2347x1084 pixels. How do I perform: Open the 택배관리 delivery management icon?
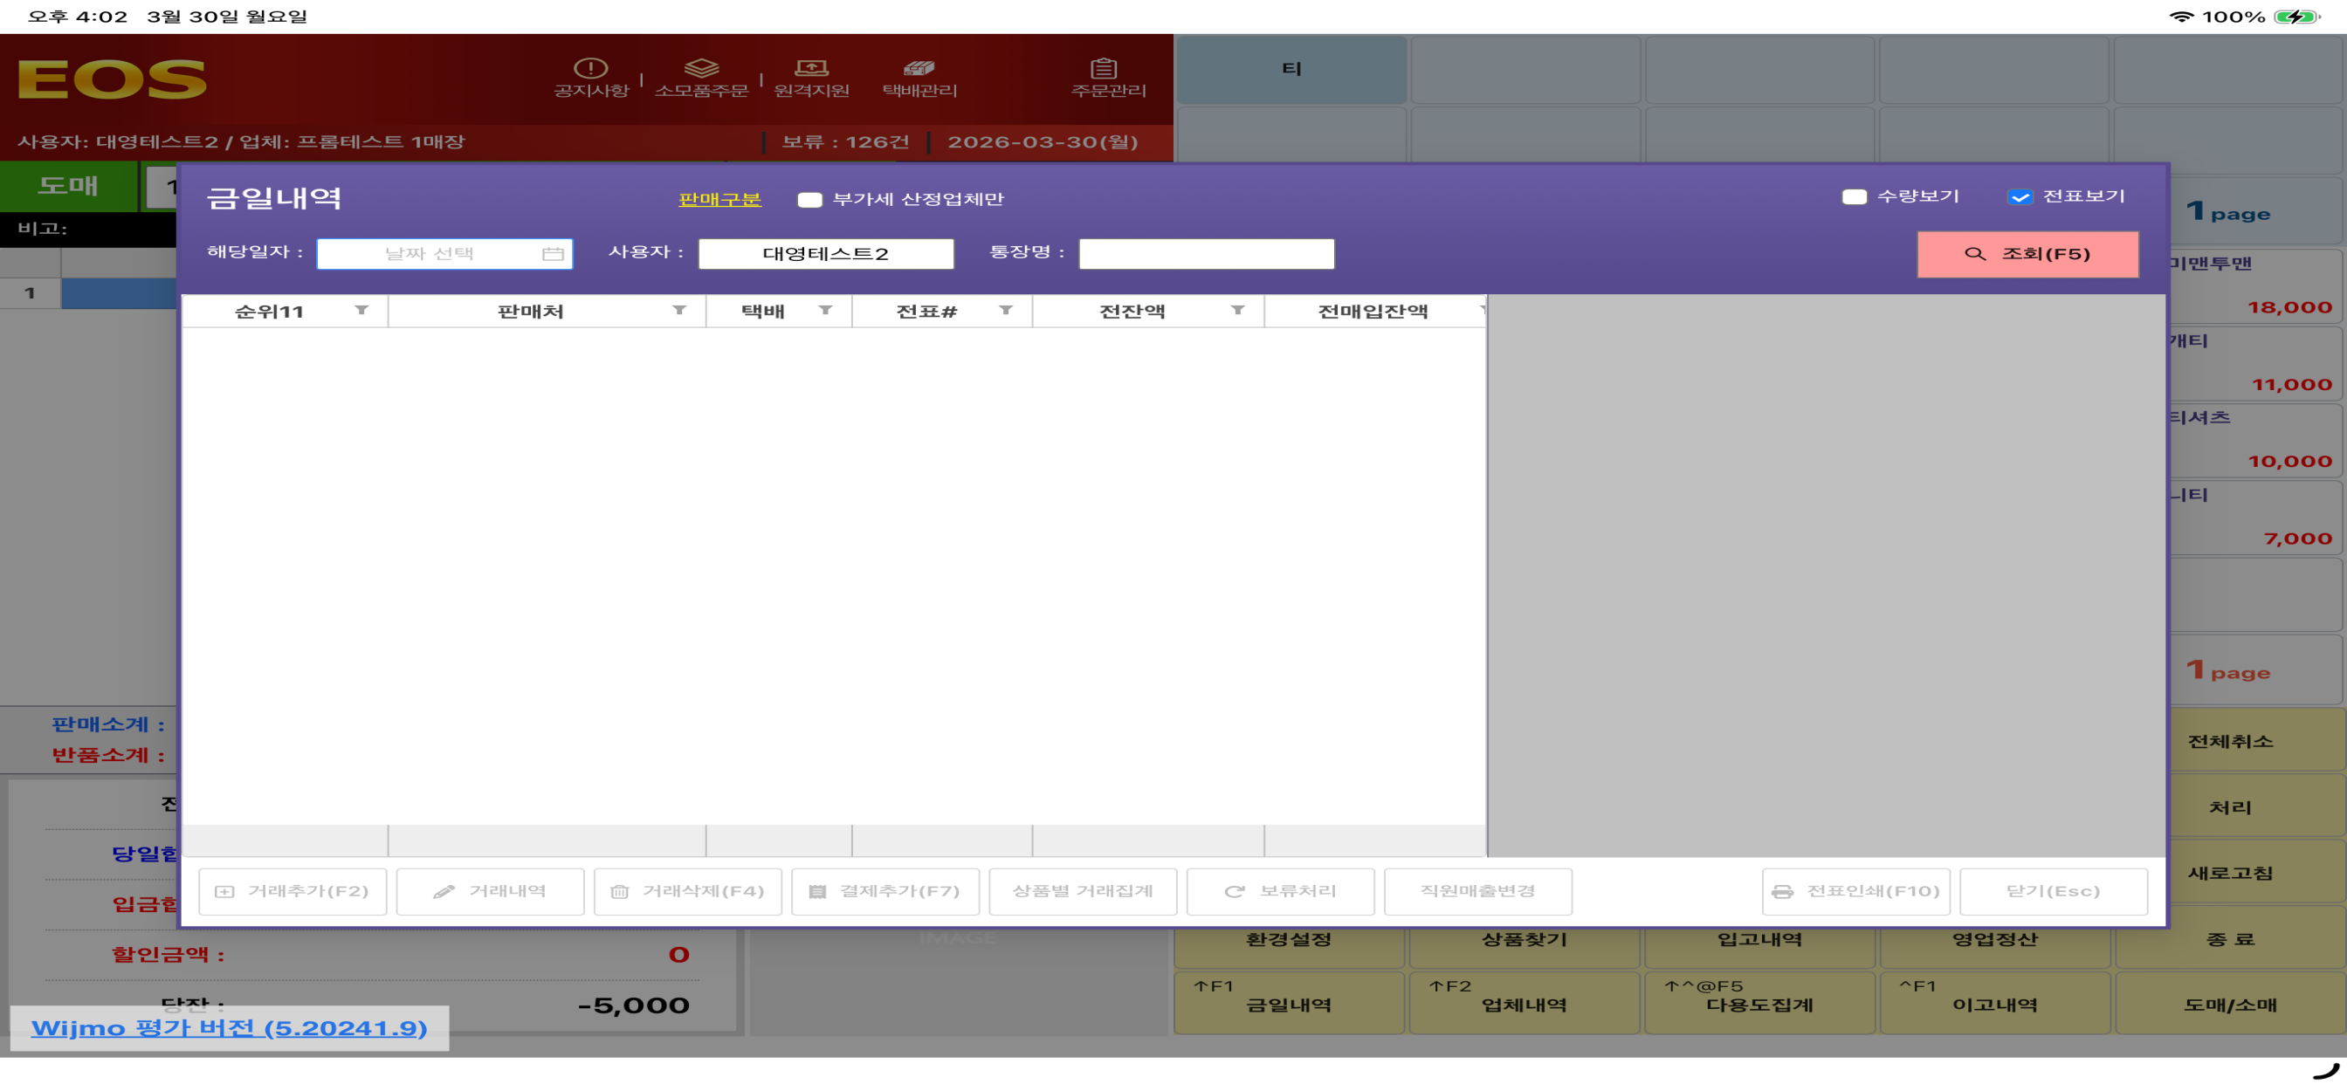click(919, 78)
